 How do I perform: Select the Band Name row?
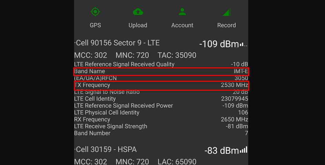click(161, 71)
